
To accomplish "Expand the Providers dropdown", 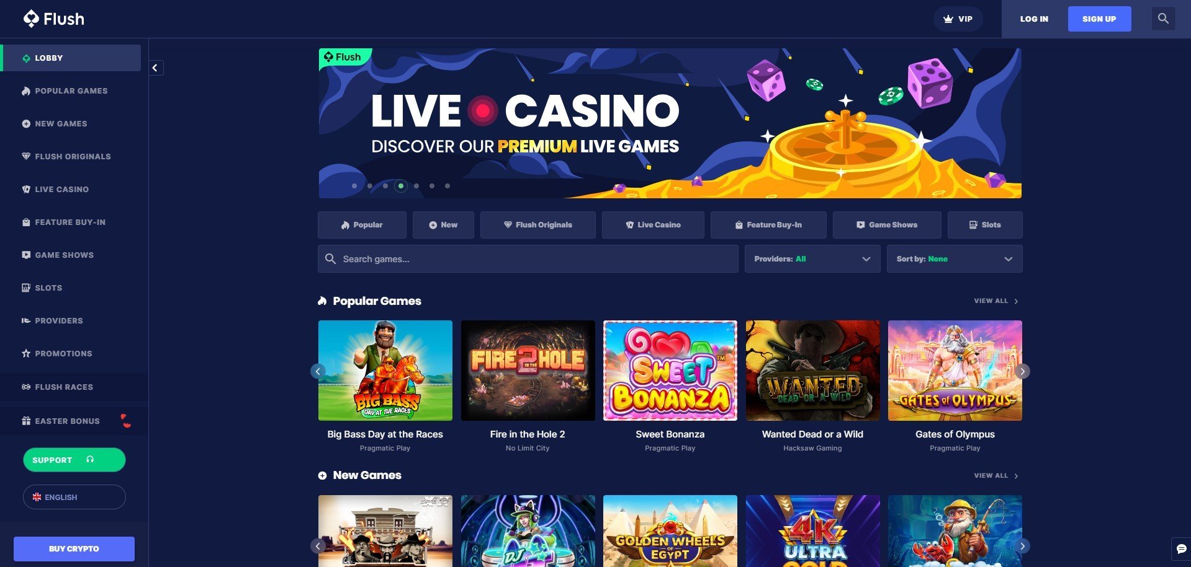I will (x=812, y=259).
